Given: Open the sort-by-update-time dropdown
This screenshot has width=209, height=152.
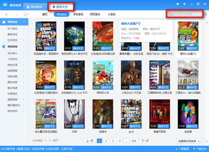Looking at the screenshot, I should (x=189, y=141).
